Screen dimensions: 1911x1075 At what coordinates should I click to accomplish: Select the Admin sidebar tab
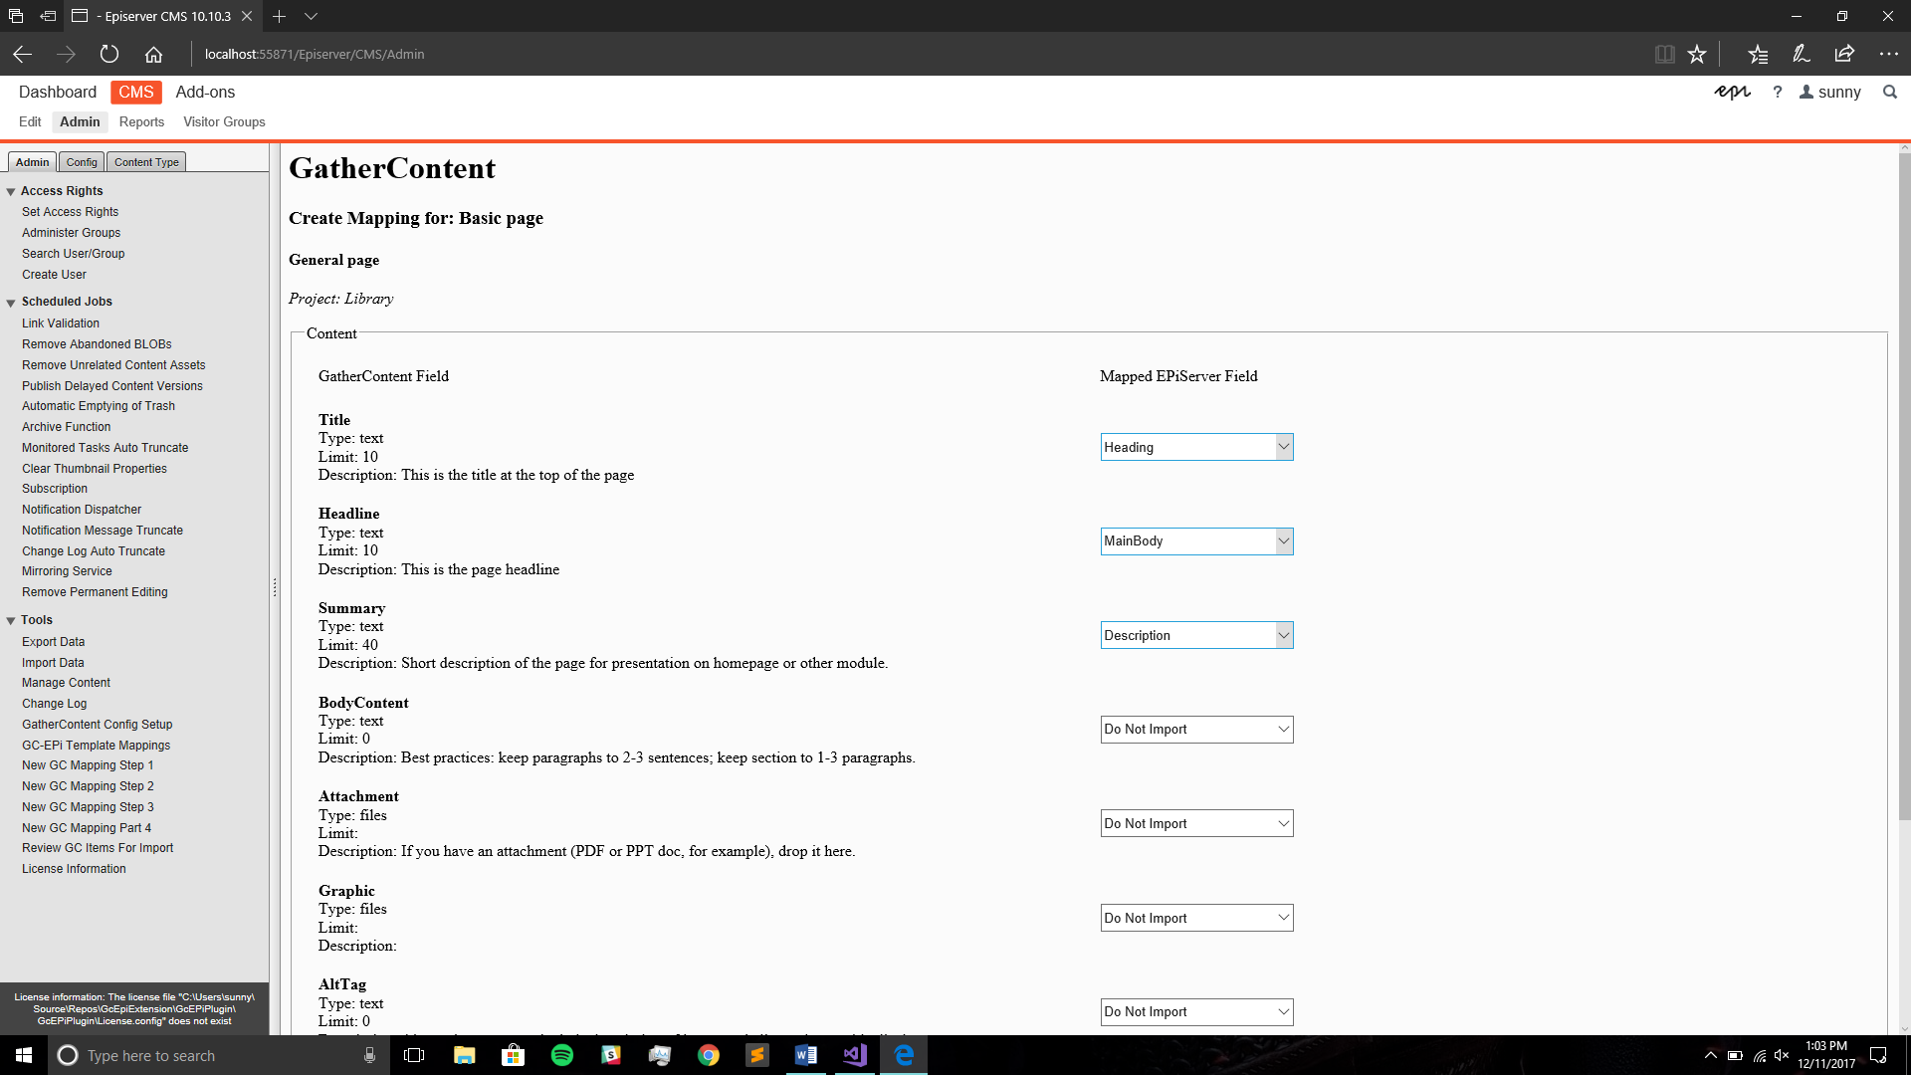click(32, 162)
